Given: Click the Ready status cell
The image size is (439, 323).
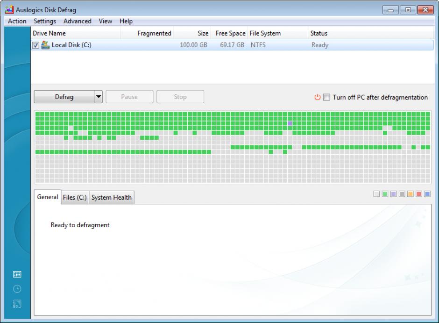Looking at the screenshot, I should 320,45.
